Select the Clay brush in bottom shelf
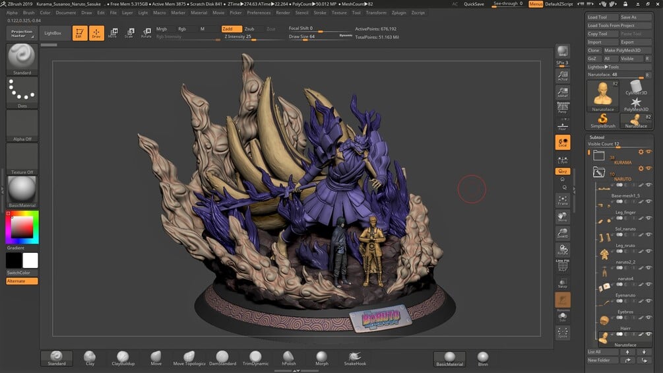 pyautogui.click(x=90, y=358)
